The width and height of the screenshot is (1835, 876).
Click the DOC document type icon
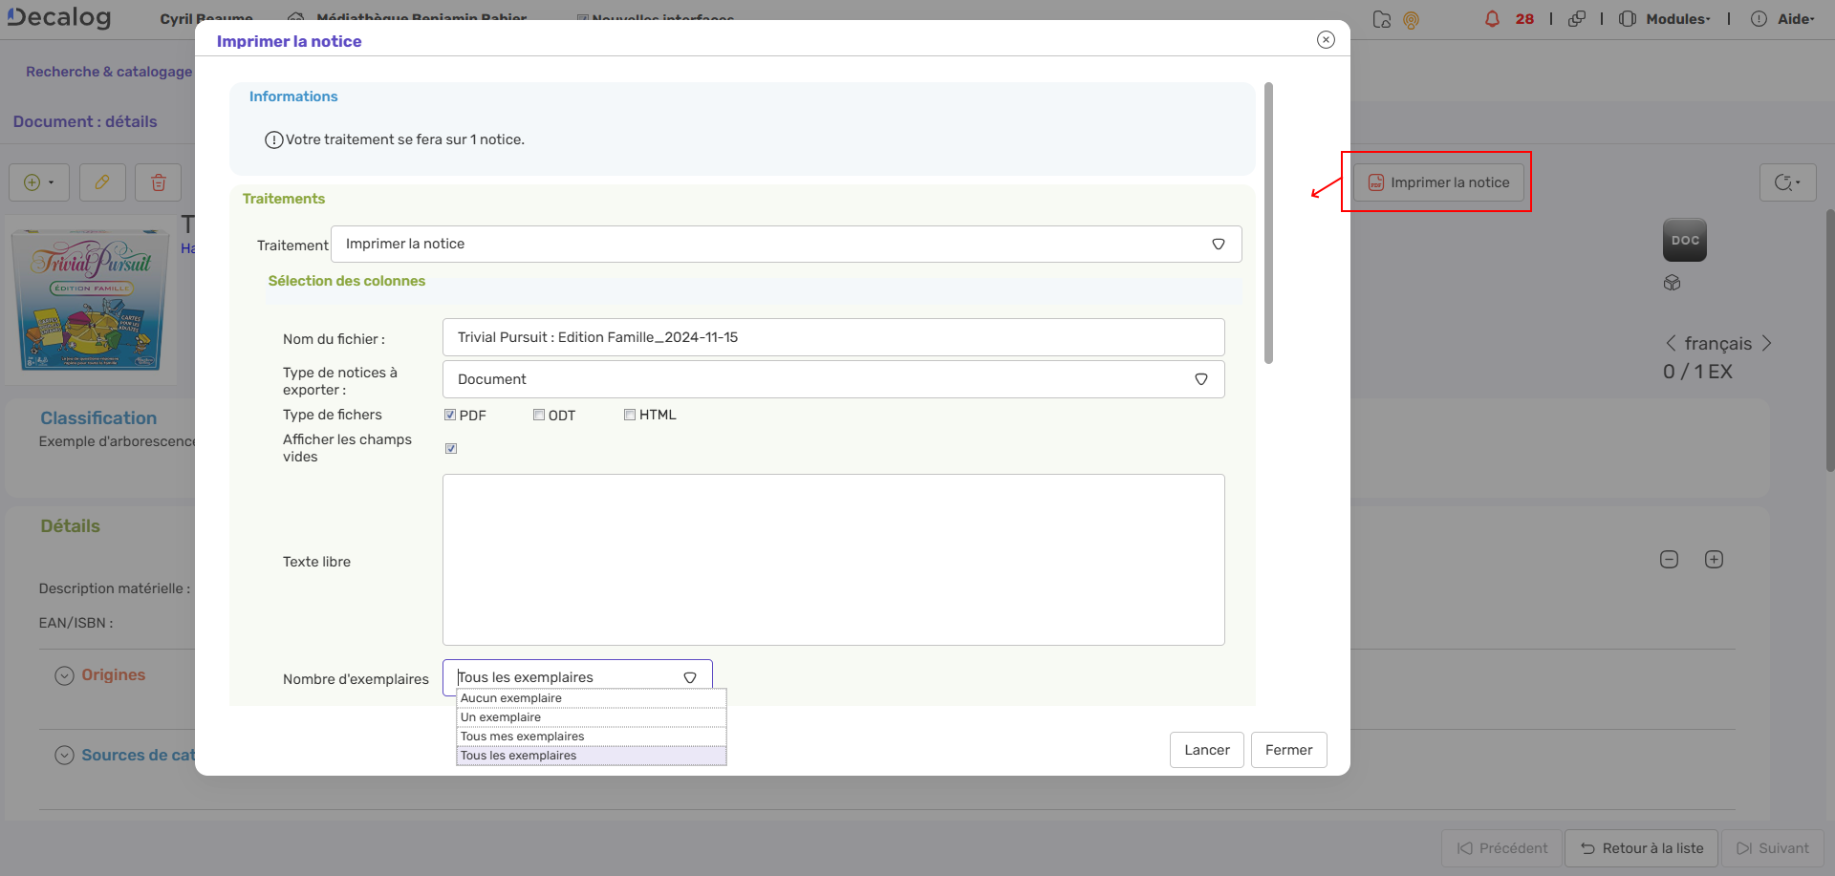click(x=1684, y=240)
